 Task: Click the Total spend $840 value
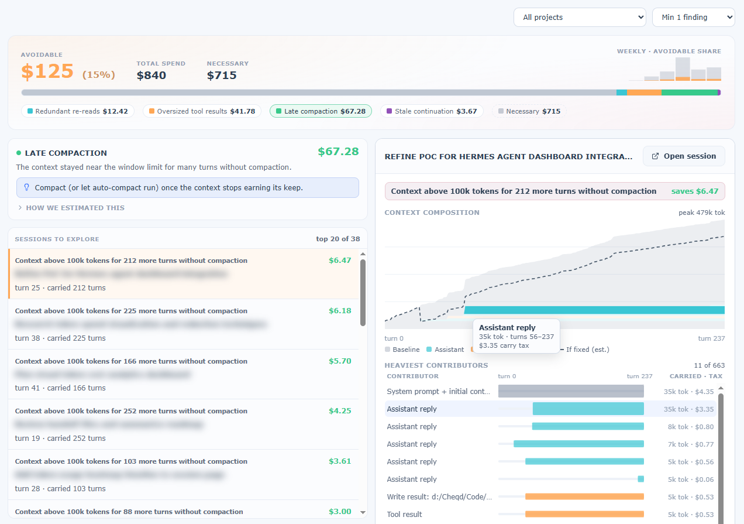pos(151,76)
